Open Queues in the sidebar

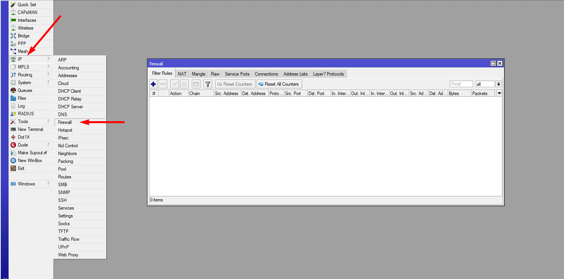tap(31, 90)
